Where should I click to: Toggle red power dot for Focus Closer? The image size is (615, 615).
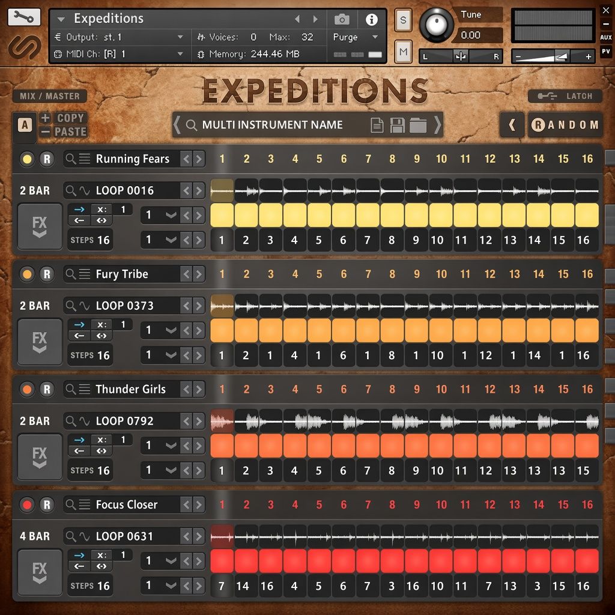tap(27, 505)
